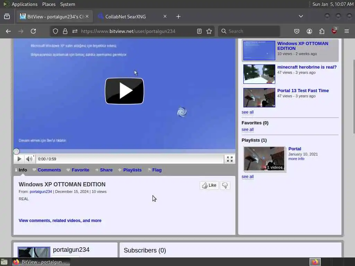Click the video seek bar handle

pyautogui.click(x=16, y=151)
